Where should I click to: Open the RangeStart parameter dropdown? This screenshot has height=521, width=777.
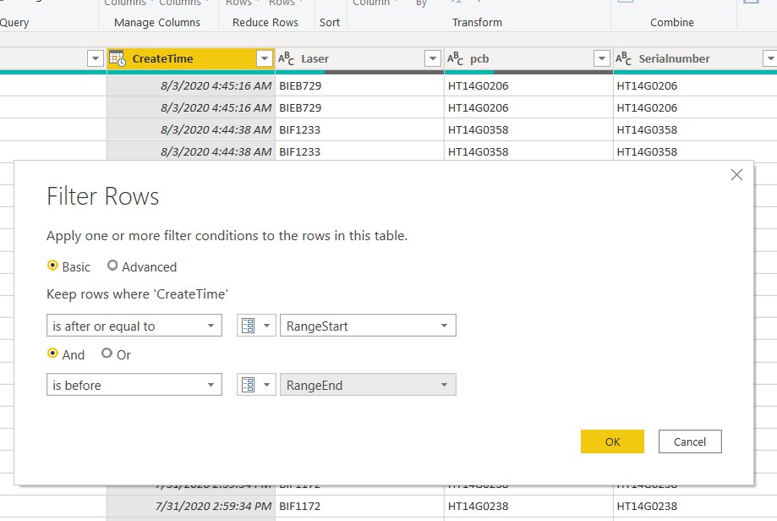pos(368,326)
